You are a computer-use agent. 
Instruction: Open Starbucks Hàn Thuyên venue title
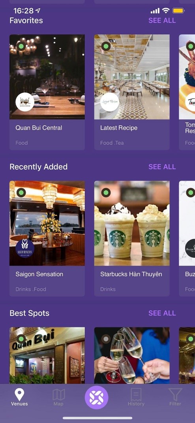point(131,274)
